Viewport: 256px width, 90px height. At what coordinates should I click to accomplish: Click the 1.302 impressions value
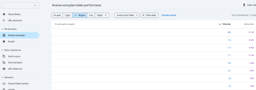click(x=251, y=71)
